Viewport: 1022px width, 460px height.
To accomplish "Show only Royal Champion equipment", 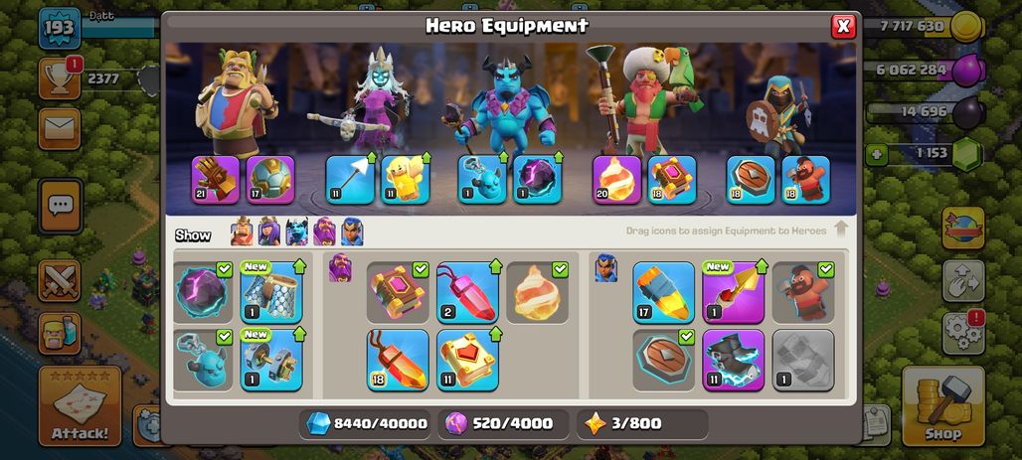I will [x=352, y=231].
